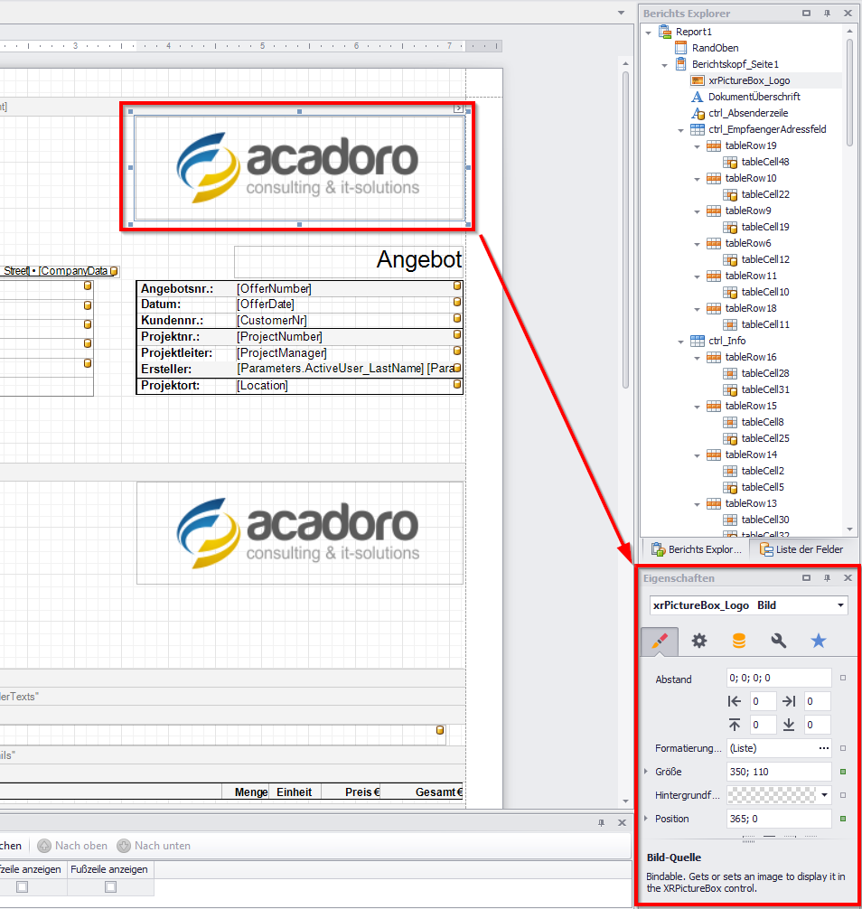Click the Nach oben button

point(72,846)
